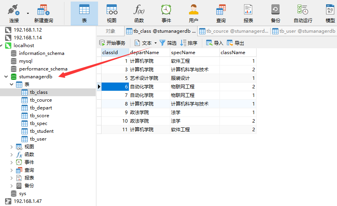
Task: Select the 表 tables toolbar icon
Action: [84, 14]
